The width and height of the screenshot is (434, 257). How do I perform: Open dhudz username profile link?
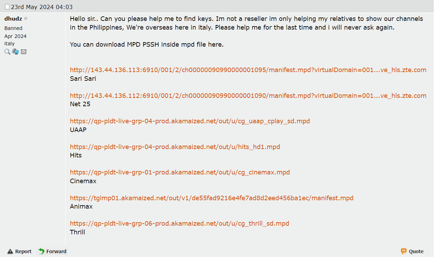(13, 19)
